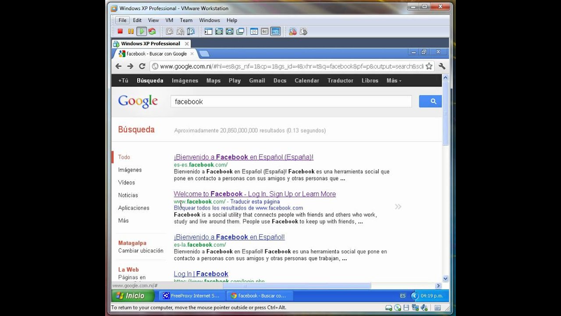Select the Windows XP Professional VM tab
The height and width of the screenshot is (316, 561).
tap(150, 43)
